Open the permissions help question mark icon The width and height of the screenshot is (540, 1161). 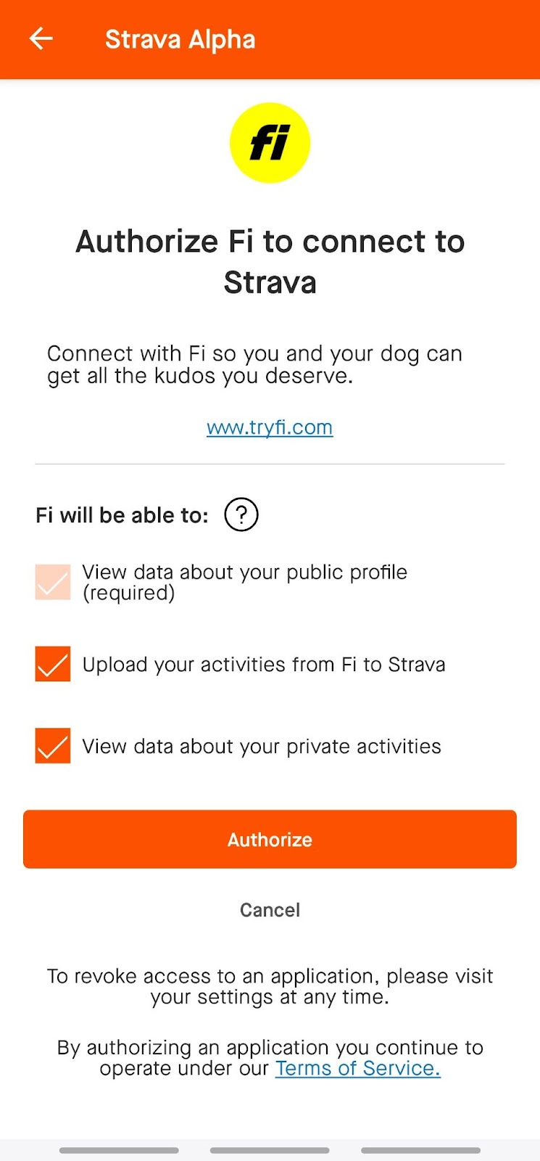click(x=241, y=514)
